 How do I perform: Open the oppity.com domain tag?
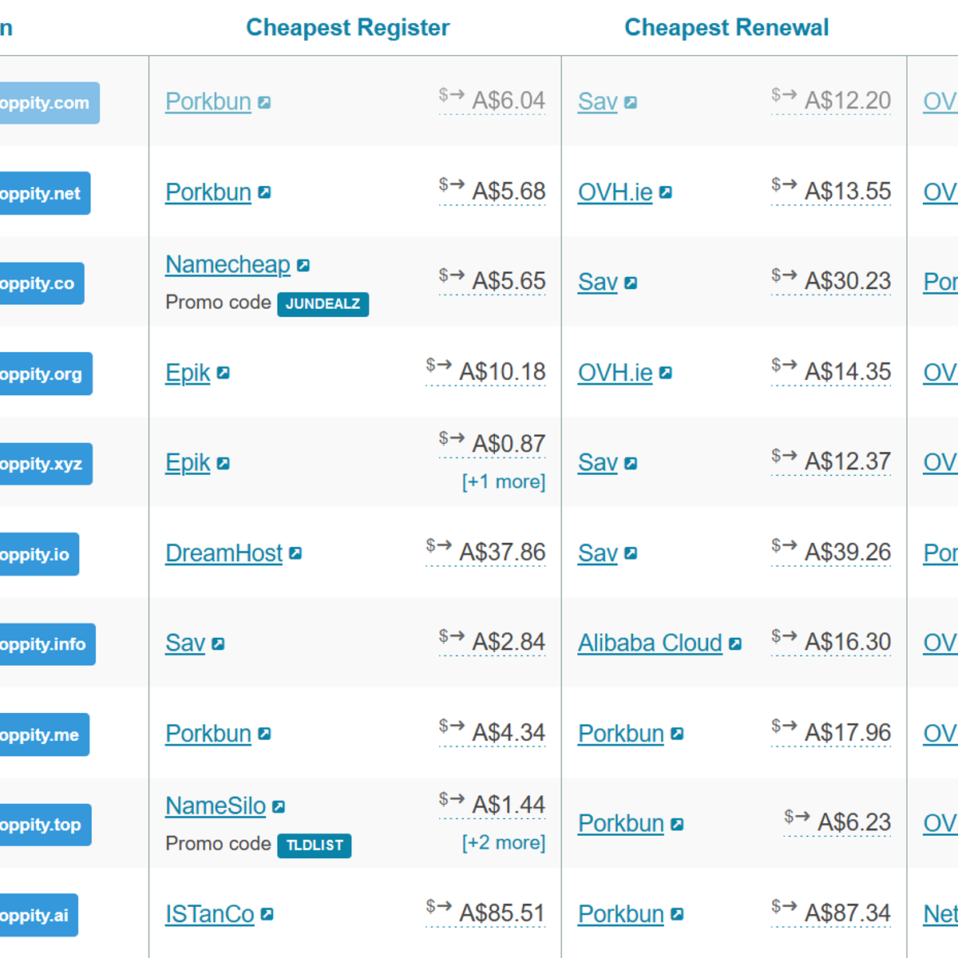(x=46, y=103)
